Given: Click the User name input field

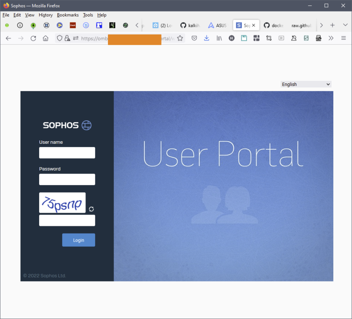Looking at the screenshot, I should click(x=67, y=153).
